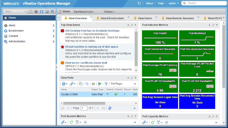Viewport: 228px width, 128px height.
Task: Click the Pod Workload metric tile
Action: point(197,38)
